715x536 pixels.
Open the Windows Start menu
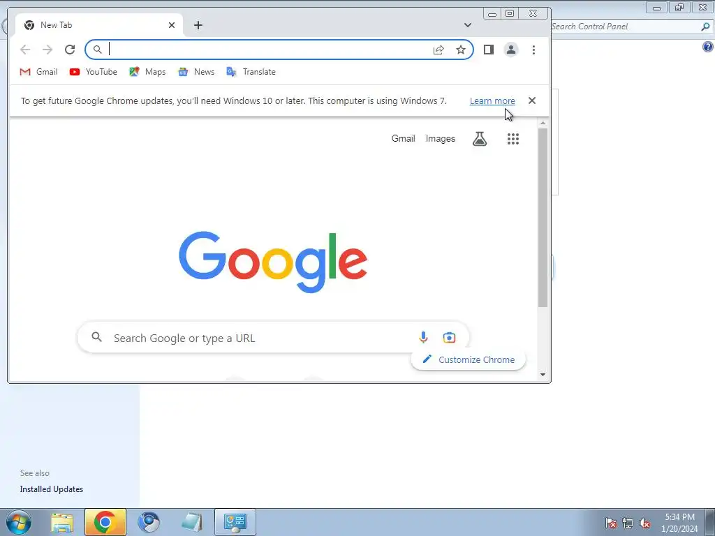19,522
